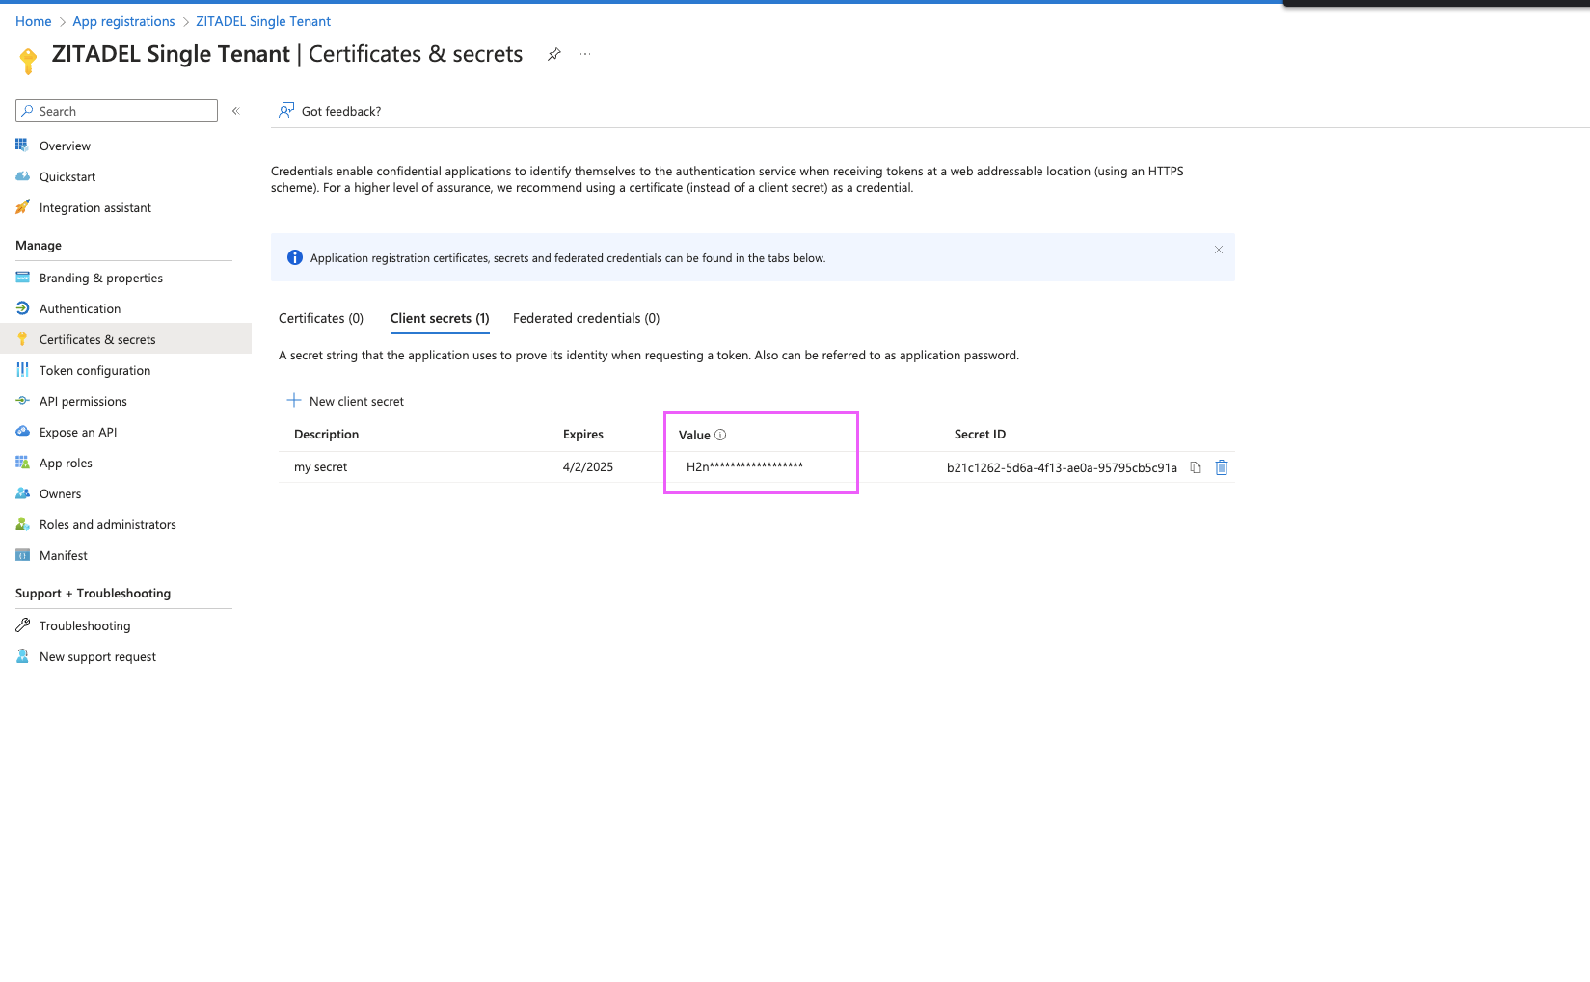The image size is (1590, 982).
Task: Add a New client secret
Action: pos(345,401)
